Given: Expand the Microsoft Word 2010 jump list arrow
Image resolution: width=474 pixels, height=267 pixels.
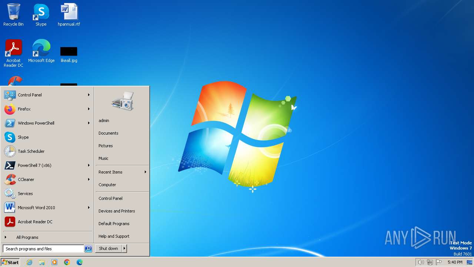Looking at the screenshot, I should 89,208.
